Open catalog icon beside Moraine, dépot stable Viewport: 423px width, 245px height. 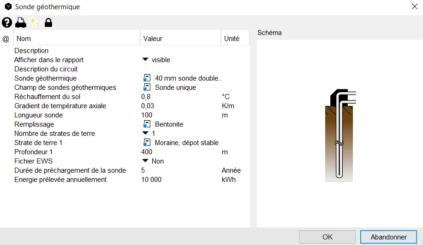[147, 143]
